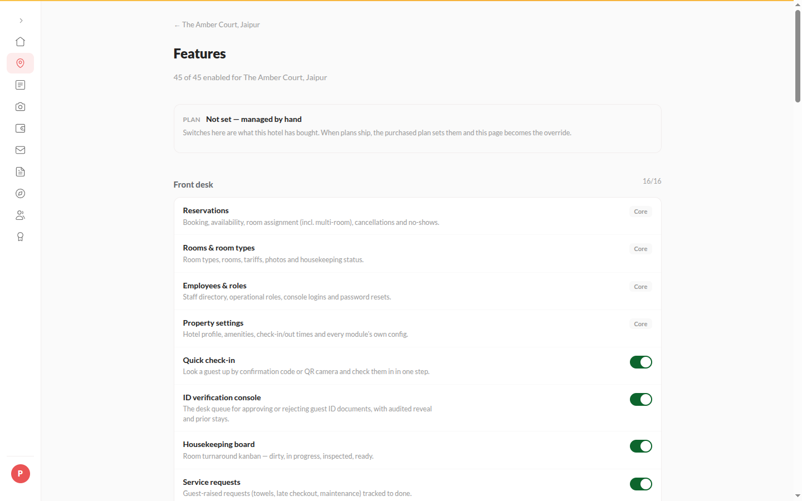Click the "Rooms & room types" title
Image resolution: width=802 pixels, height=501 pixels.
219,248
